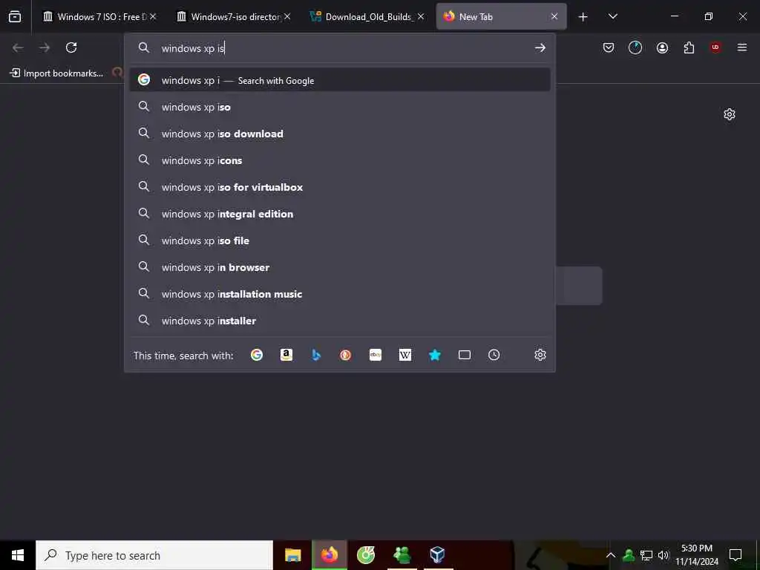Search this time with Amazon icon
The image size is (760, 570).
coord(286,356)
